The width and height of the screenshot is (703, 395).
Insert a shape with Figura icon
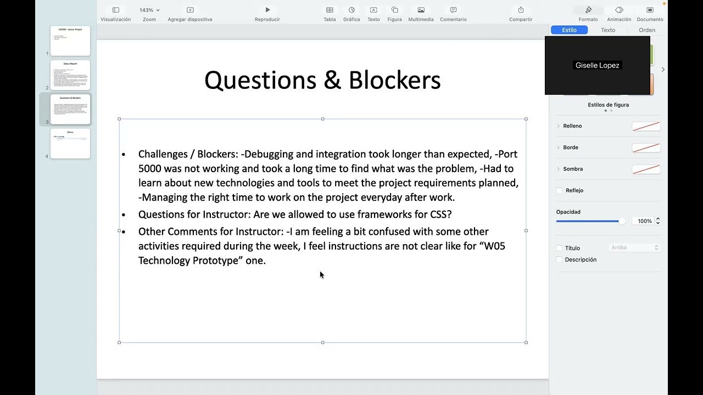pyautogui.click(x=394, y=10)
